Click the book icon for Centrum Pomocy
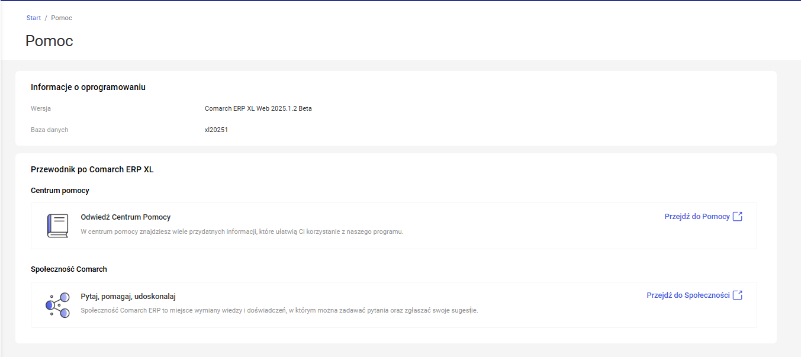Screen dimensions: 801x357 point(57,226)
